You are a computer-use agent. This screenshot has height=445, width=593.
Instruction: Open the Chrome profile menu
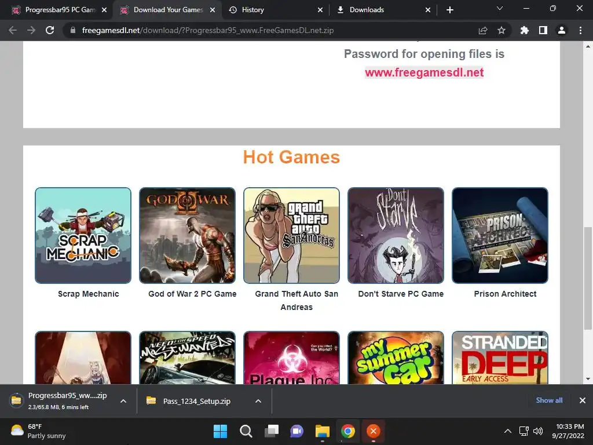[x=562, y=30]
